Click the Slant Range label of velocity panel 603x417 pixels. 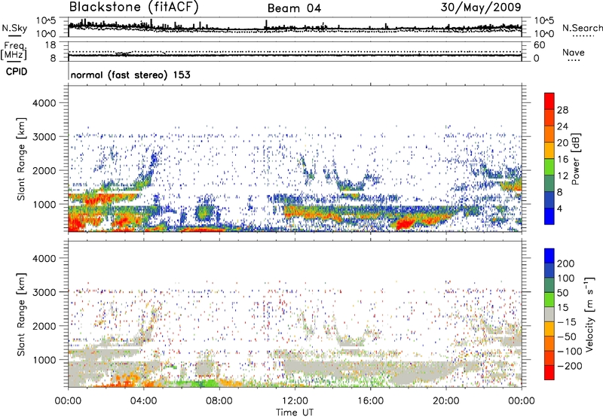(21, 315)
